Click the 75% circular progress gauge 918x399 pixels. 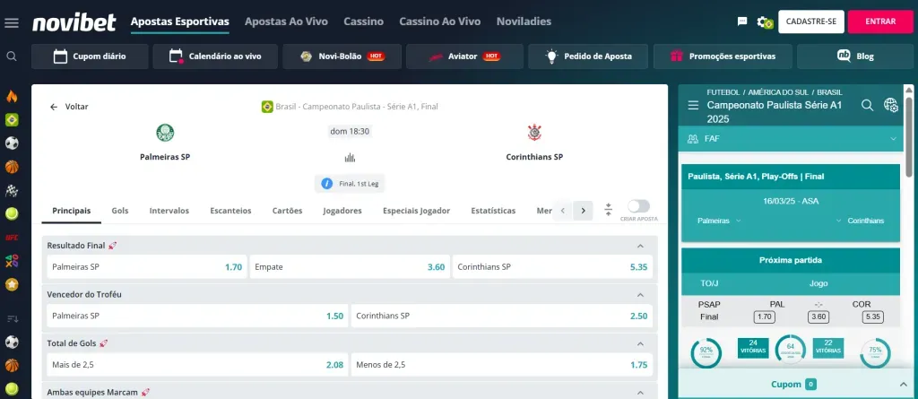coord(875,352)
